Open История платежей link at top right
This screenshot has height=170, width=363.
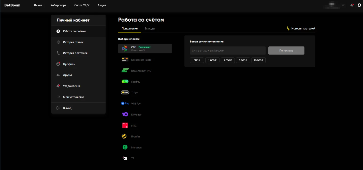[x=301, y=29]
